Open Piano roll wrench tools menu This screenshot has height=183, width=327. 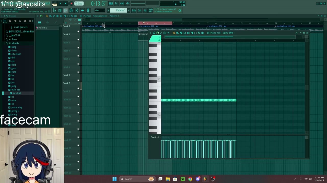tap(154, 33)
